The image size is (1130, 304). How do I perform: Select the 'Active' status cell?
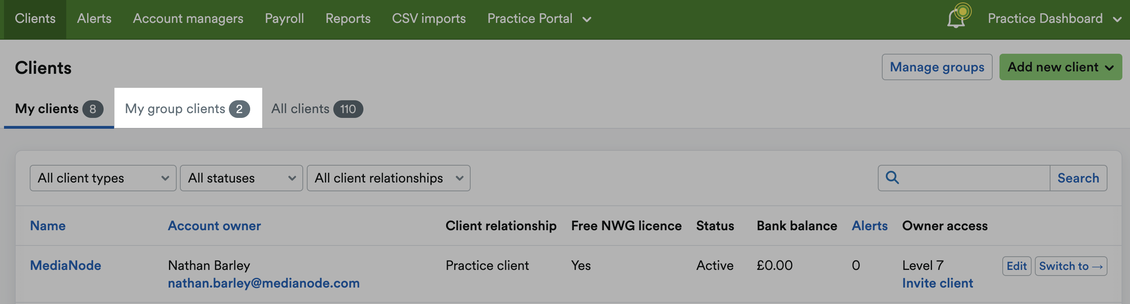[x=715, y=265]
